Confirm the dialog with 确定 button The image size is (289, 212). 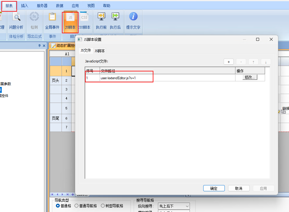(x=214, y=188)
